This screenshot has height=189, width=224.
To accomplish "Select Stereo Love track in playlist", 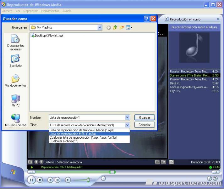I will [194, 75].
